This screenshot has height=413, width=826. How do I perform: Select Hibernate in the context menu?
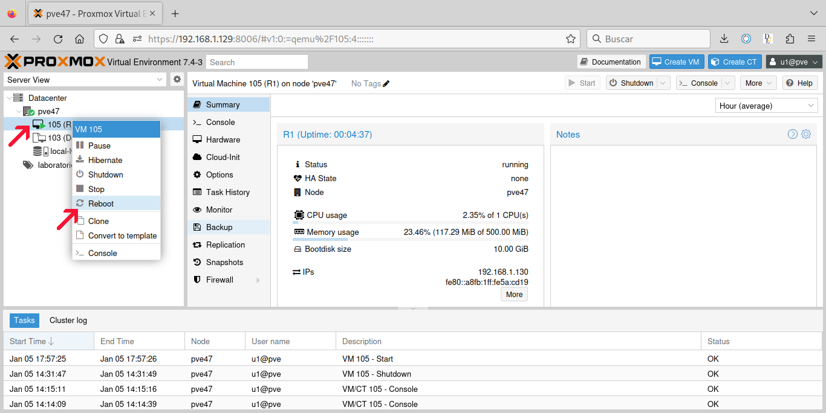pos(116,160)
